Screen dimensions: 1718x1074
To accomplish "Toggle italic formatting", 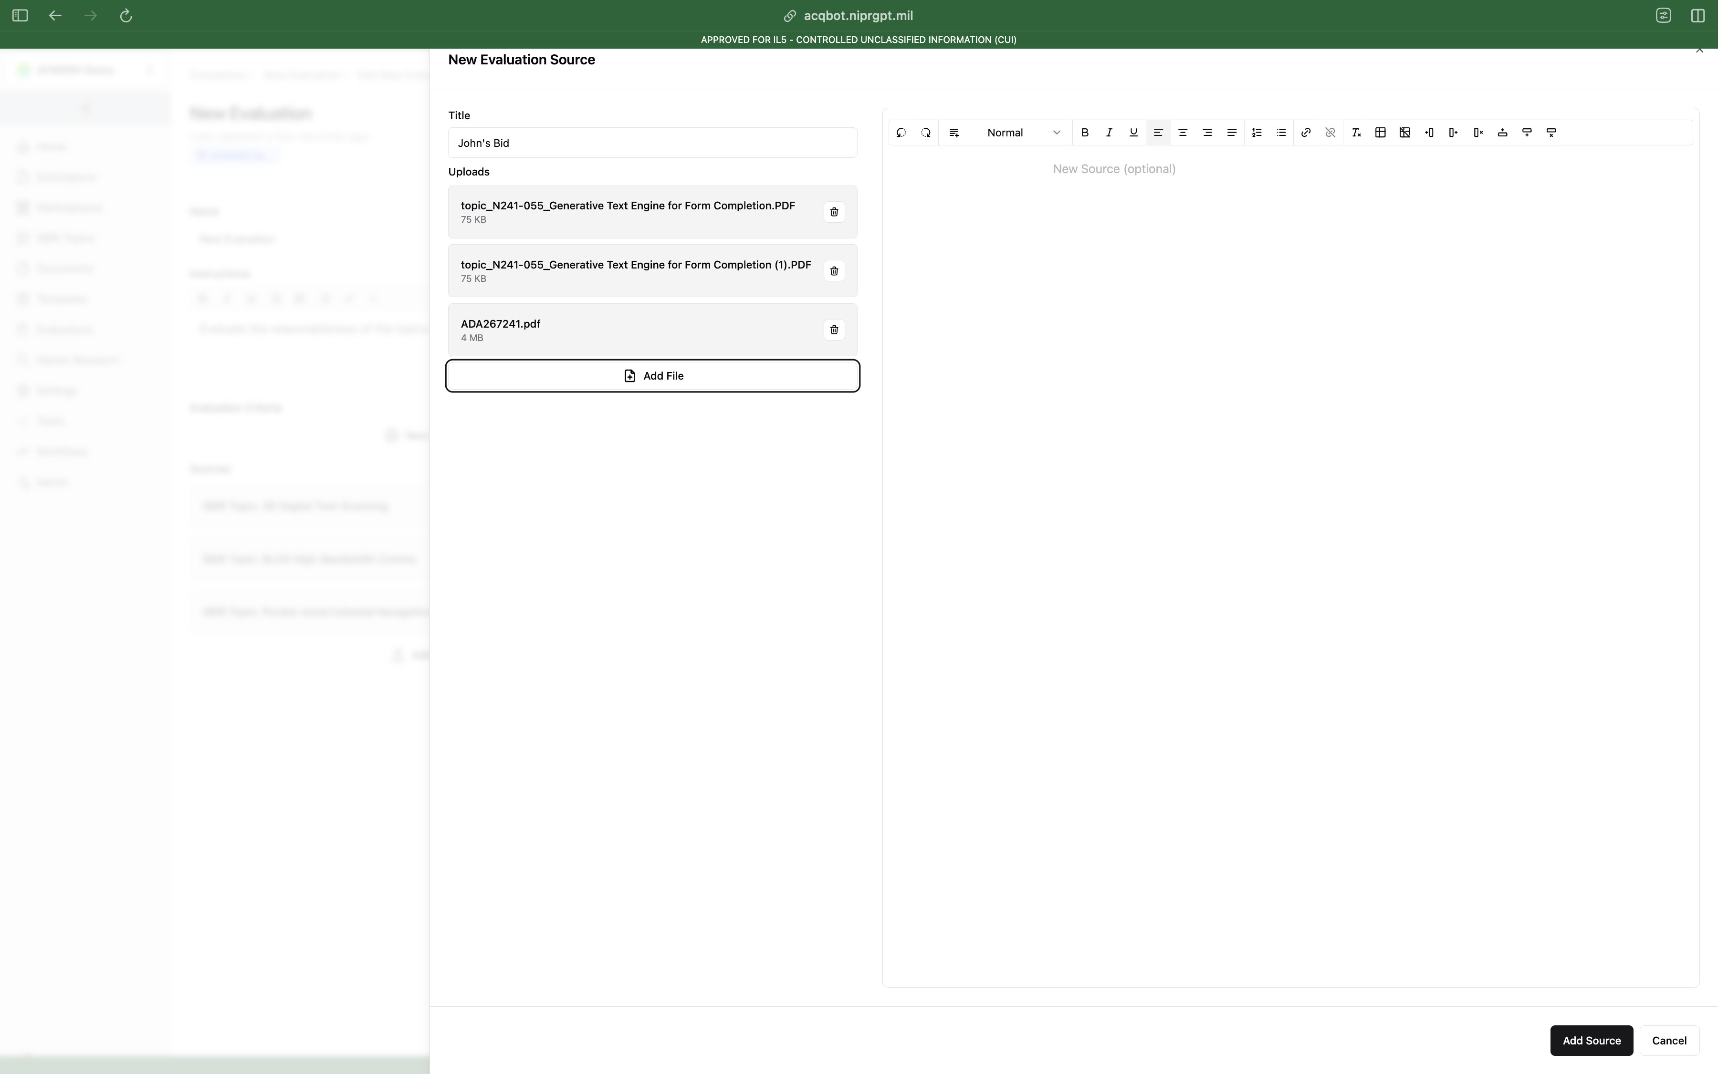I will (1109, 133).
